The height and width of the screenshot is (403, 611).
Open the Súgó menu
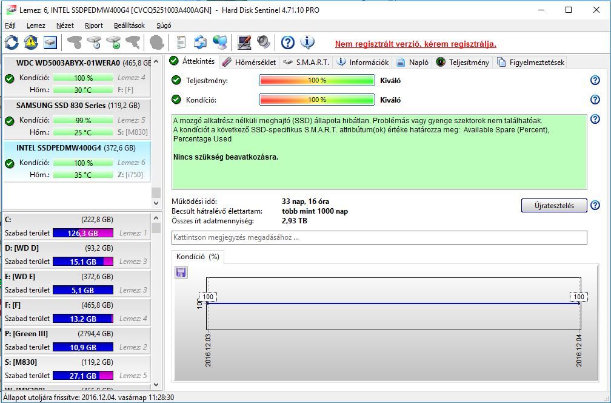click(164, 25)
